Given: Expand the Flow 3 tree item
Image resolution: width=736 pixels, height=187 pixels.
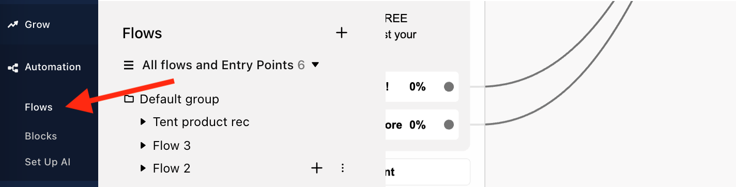Looking at the screenshot, I should tap(144, 146).
